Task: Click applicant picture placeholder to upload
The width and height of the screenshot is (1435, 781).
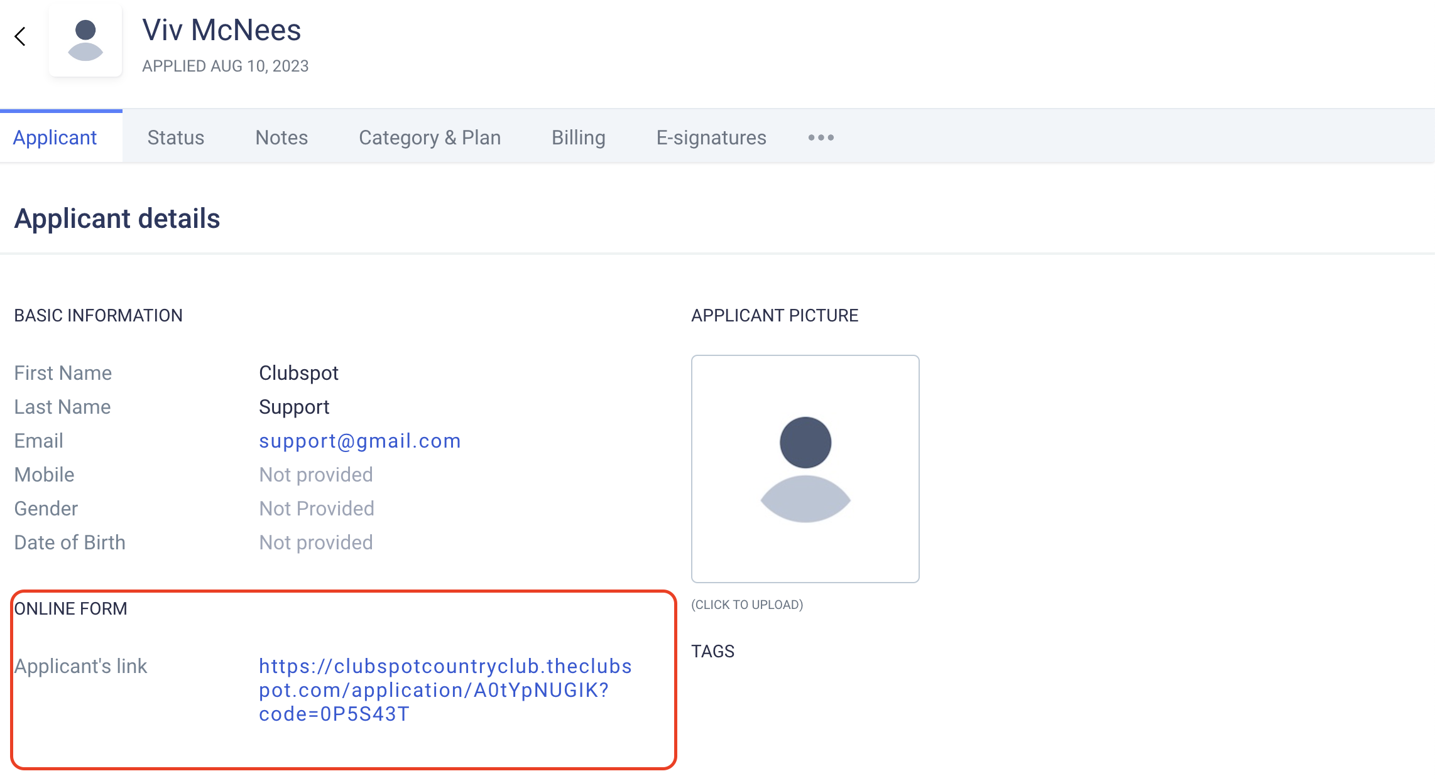Action: [805, 468]
